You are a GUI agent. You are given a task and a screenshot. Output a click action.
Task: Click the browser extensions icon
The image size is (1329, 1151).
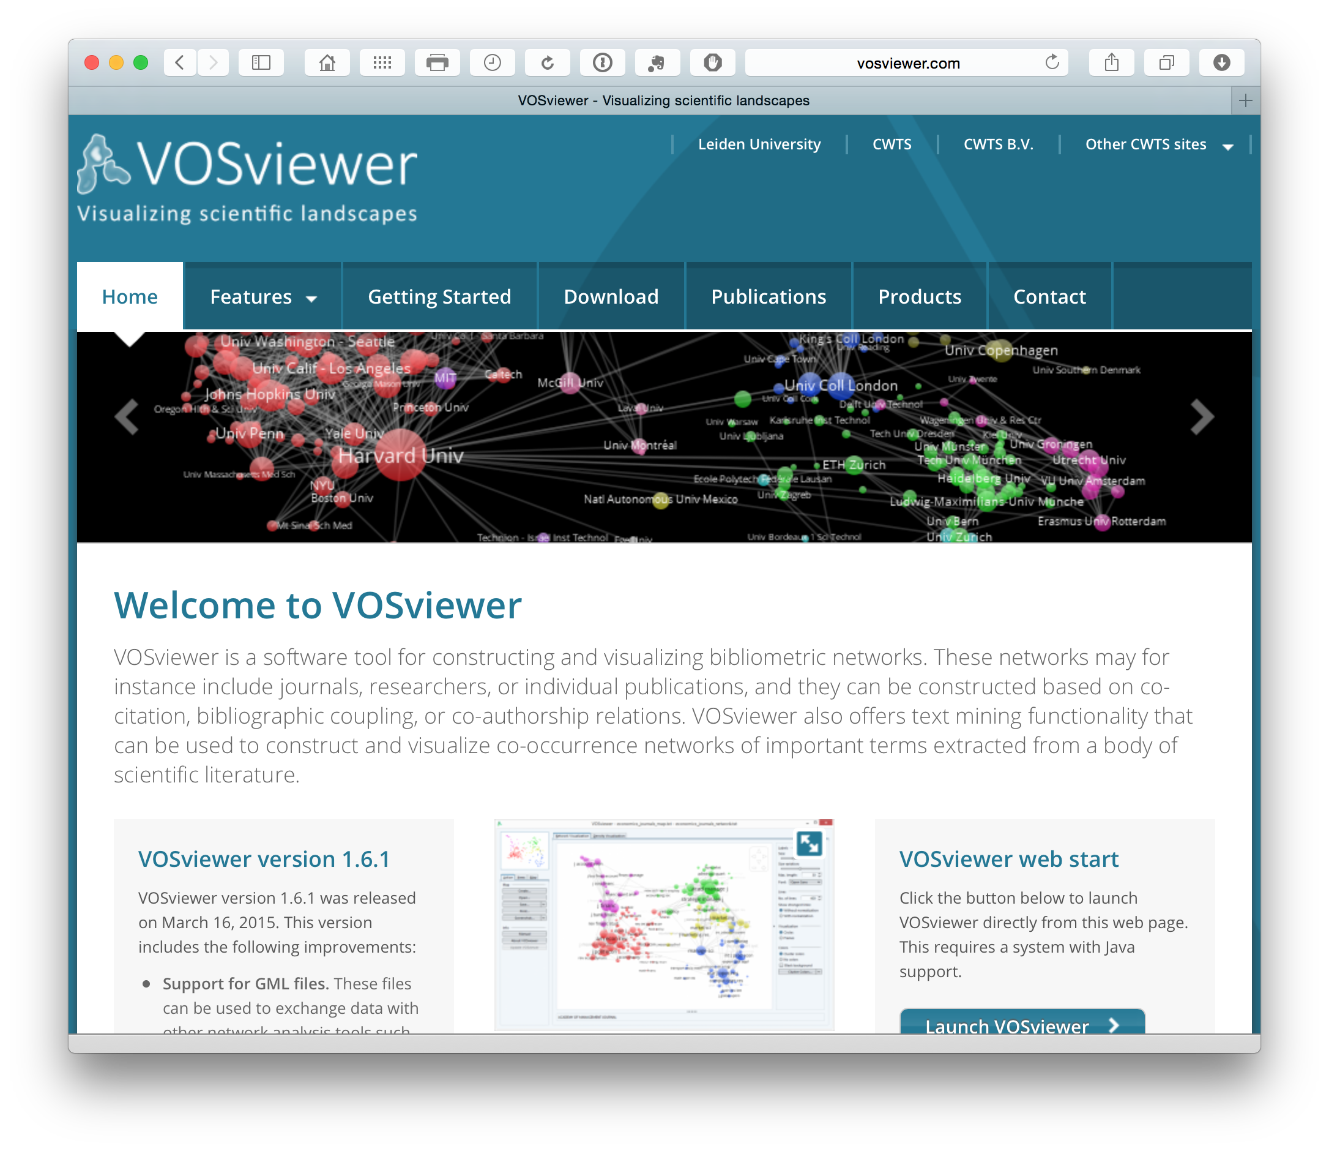point(658,62)
